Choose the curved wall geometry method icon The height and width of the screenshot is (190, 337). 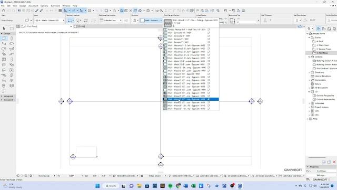pos(77,21)
